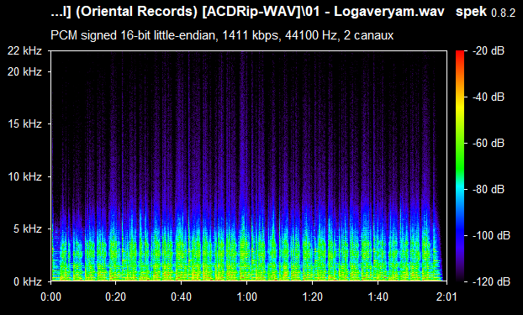Click the 20 kHz frequency axis label
The width and height of the screenshot is (523, 315).
pyautogui.click(x=24, y=71)
